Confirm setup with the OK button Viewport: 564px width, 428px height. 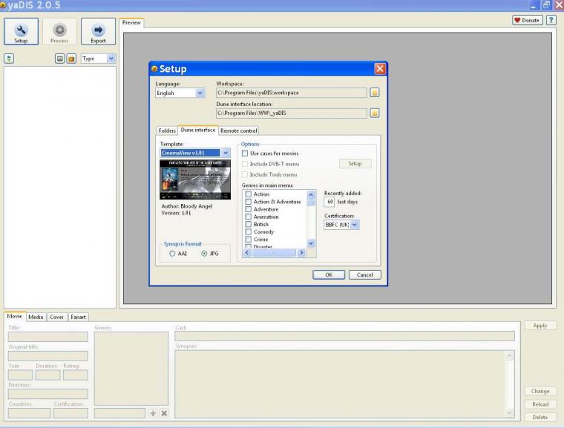click(329, 274)
